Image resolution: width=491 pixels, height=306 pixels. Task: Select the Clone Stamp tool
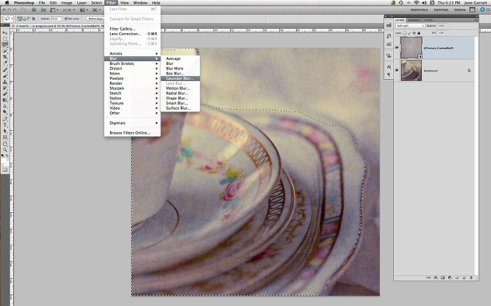(5, 82)
